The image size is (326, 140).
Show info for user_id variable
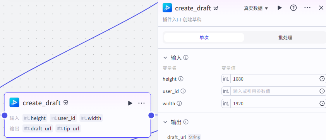[183, 91]
